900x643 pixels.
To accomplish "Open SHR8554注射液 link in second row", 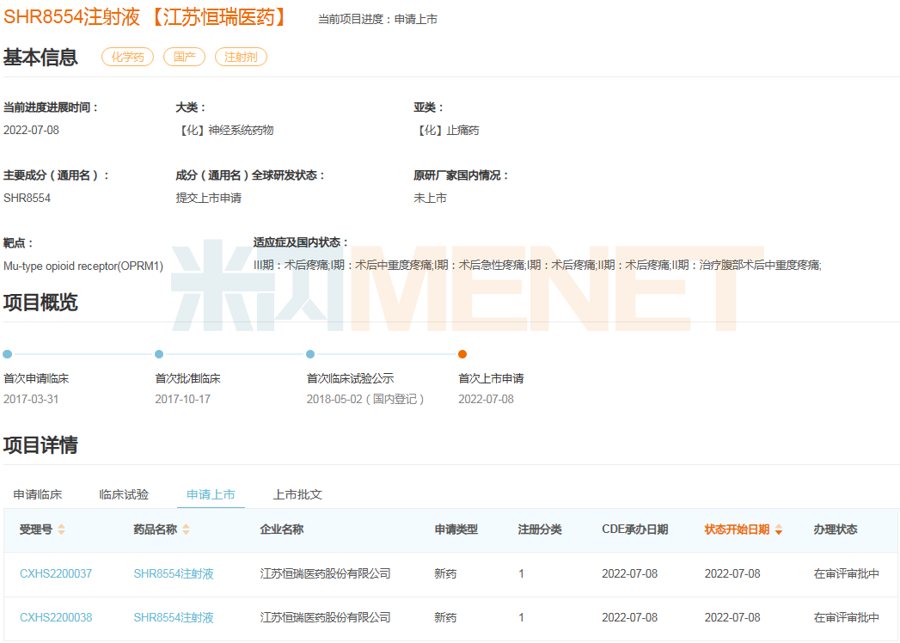I will [x=174, y=617].
